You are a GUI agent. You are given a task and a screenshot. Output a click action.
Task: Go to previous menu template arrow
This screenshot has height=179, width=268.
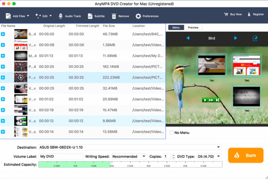point(188,38)
